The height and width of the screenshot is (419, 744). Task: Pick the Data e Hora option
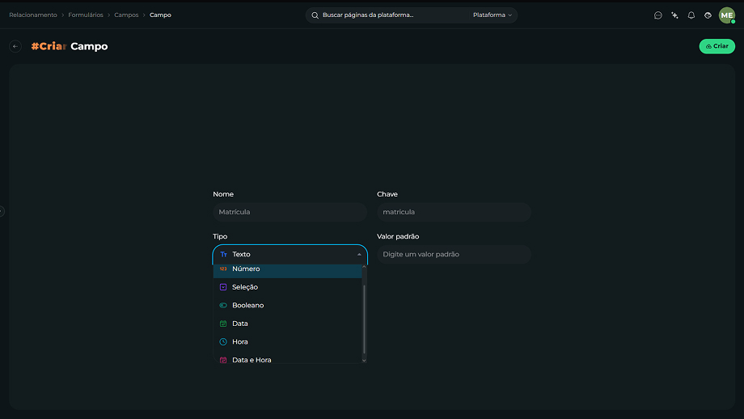288,358
